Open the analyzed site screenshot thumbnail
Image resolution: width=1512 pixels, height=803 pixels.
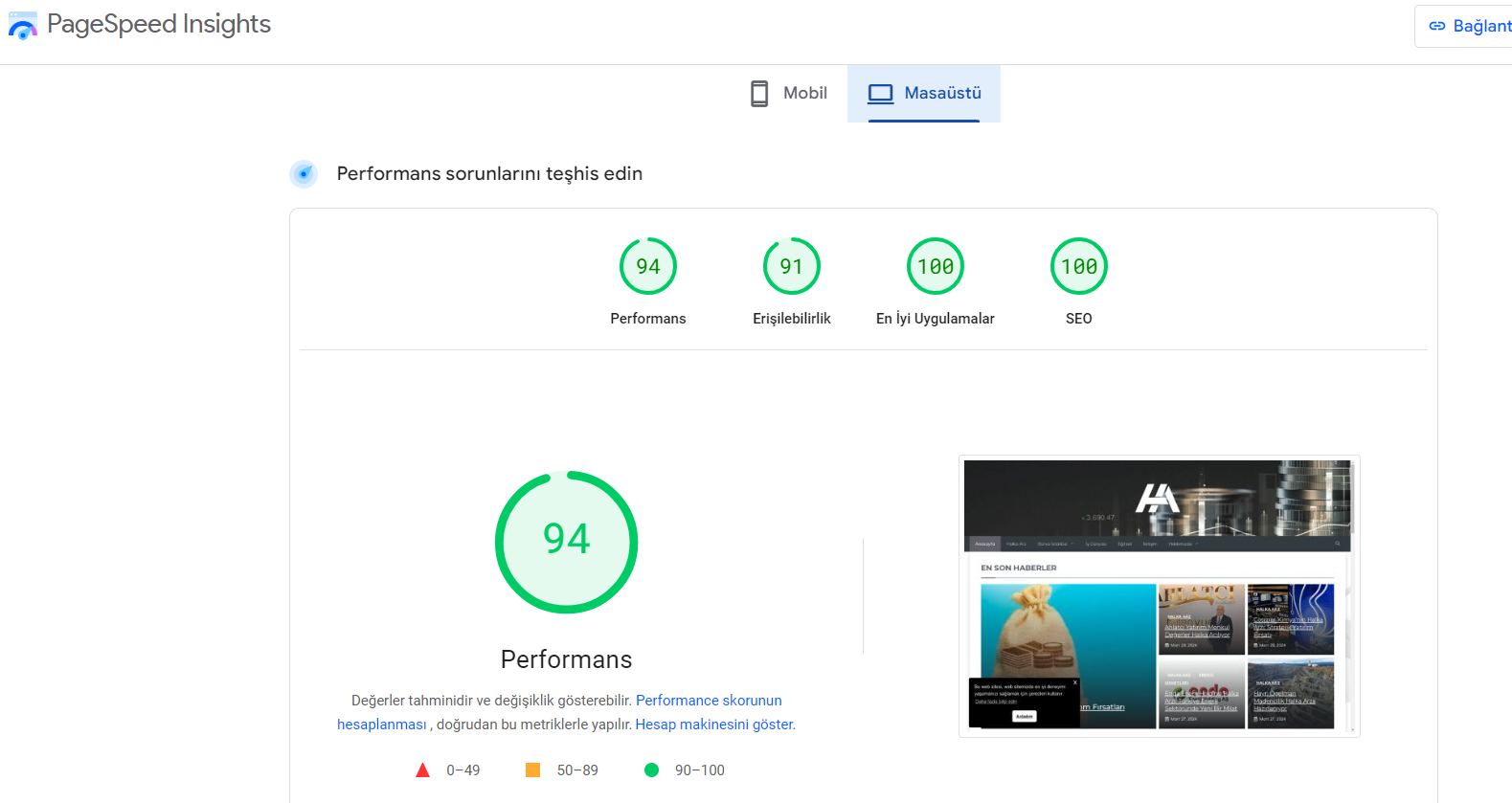tap(1160, 596)
